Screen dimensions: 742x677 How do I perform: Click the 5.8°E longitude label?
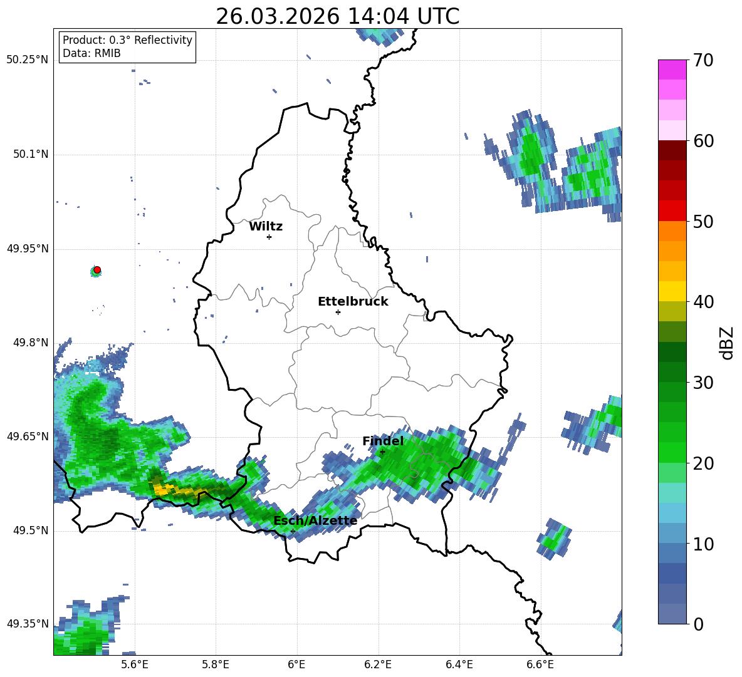[216, 664]
